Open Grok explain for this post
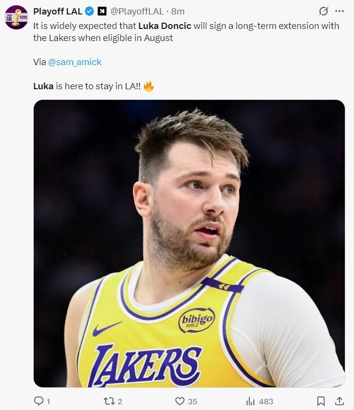 [324, 11]
